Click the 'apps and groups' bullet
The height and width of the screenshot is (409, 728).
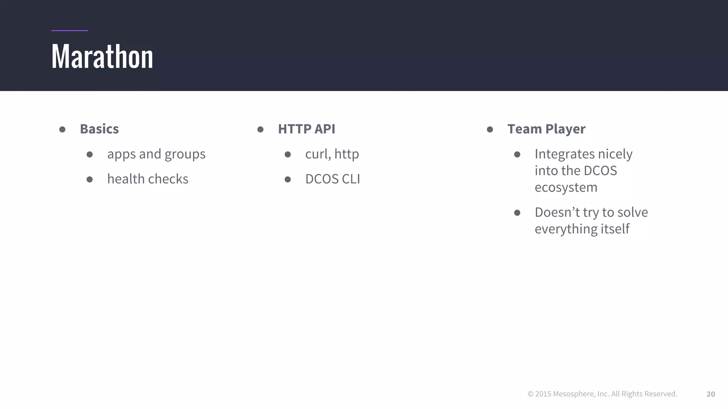[x=156, y=154]
